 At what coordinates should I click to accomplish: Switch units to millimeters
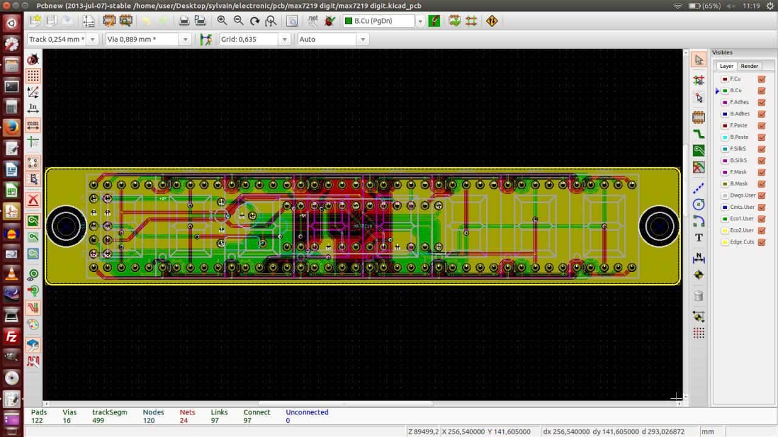33,126
